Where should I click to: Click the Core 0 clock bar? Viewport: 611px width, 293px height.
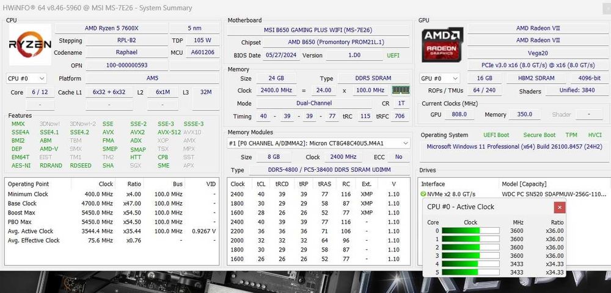pos(470,231)
